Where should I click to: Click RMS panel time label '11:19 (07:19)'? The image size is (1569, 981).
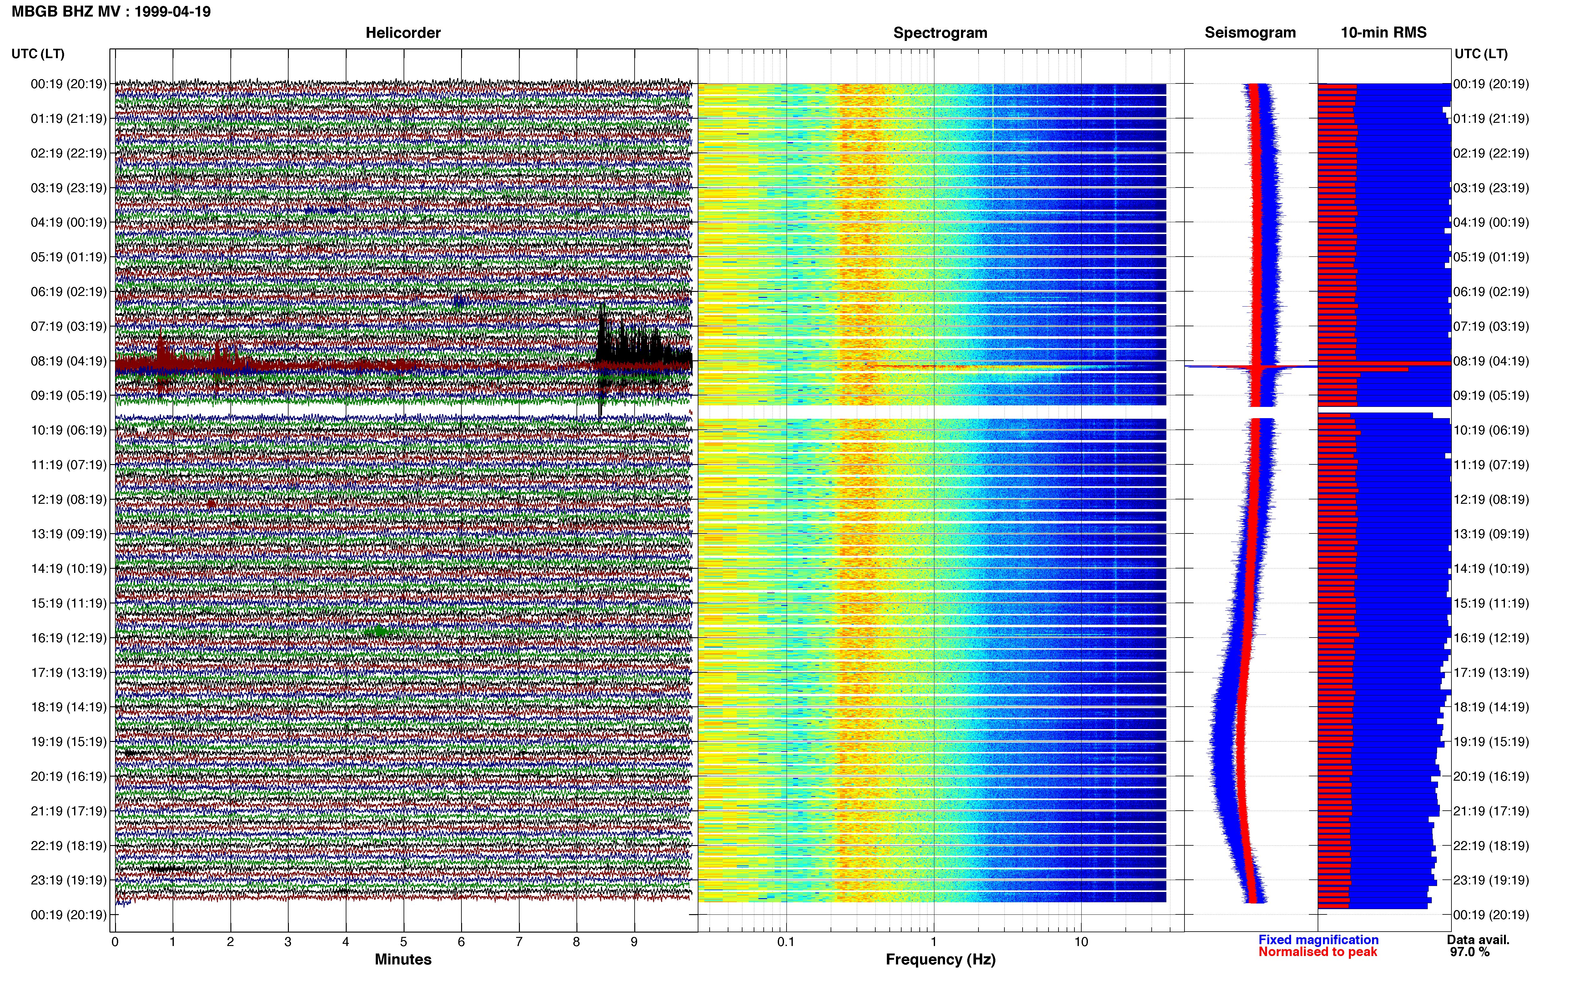1491,464
